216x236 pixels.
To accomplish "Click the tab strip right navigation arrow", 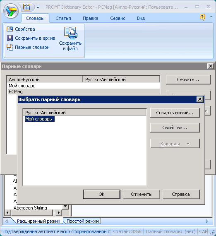I will [207, 221].
